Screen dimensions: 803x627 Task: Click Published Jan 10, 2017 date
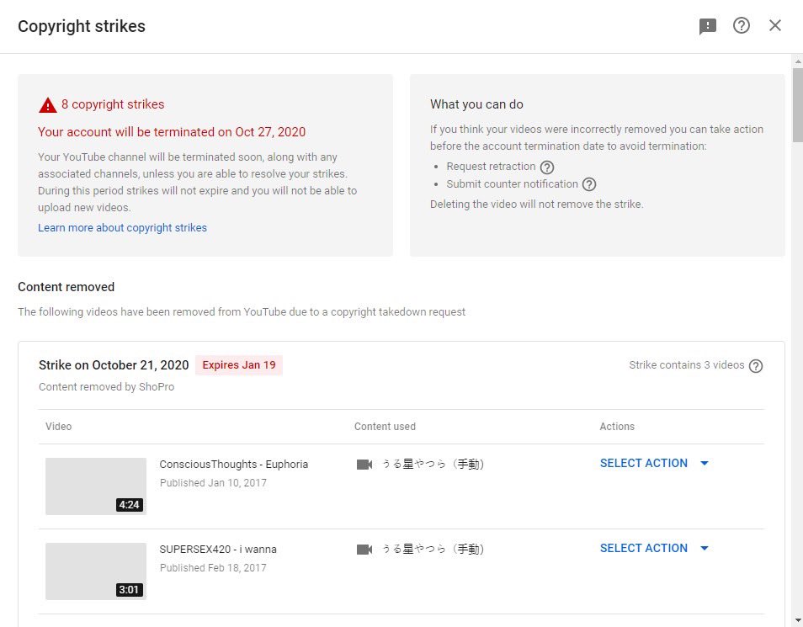coord(213,482)
